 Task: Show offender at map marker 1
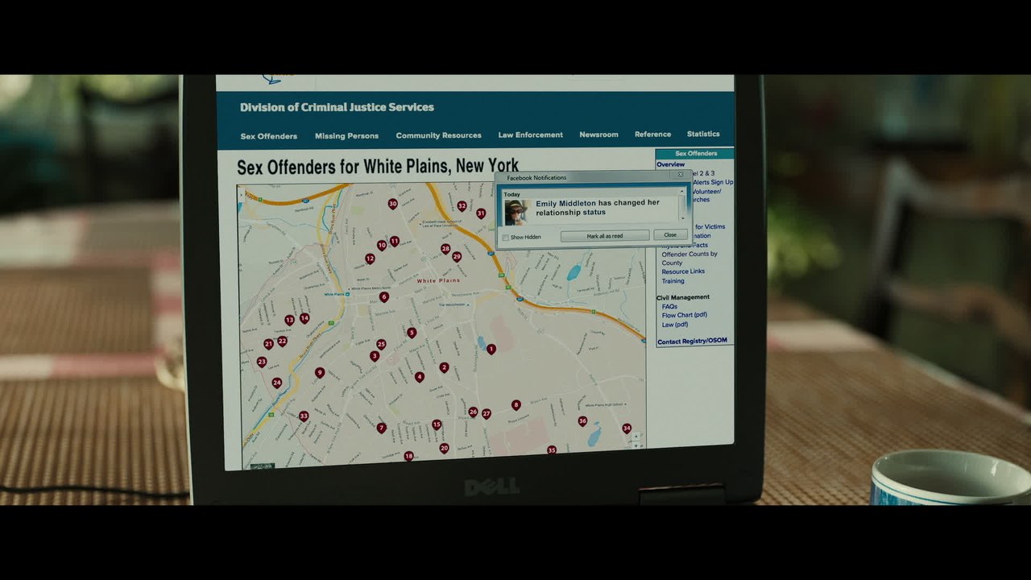point(491,349)
